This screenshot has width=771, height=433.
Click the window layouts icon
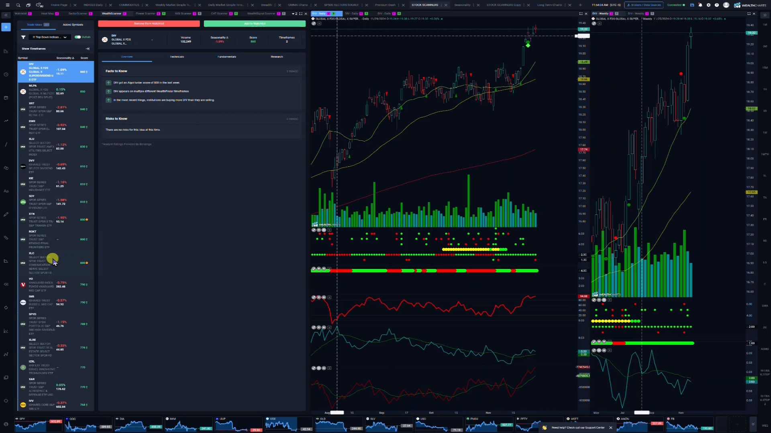tap(29, 5)
